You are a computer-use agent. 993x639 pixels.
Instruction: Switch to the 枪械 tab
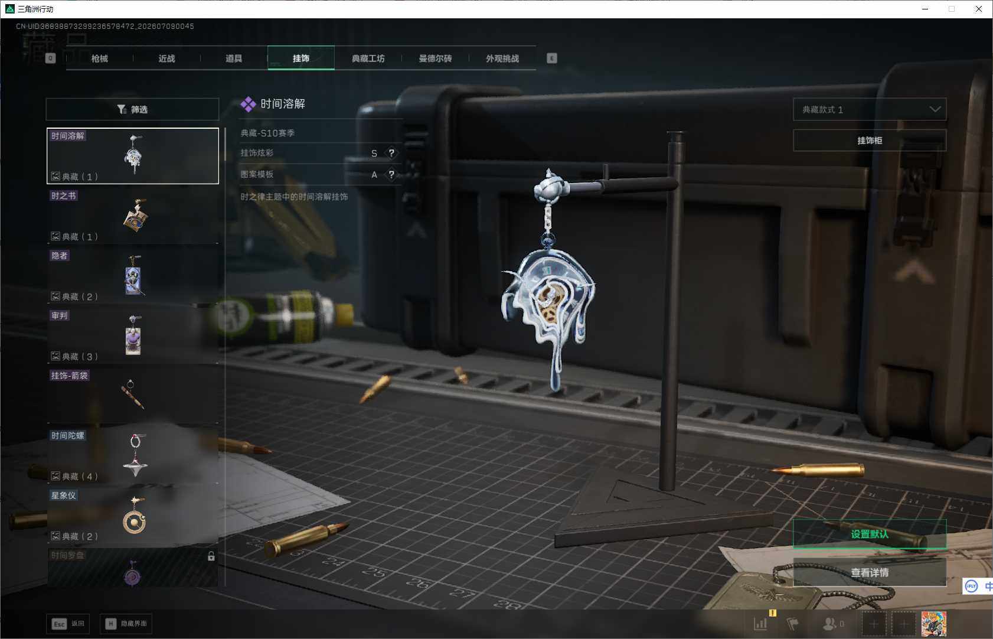tap(100, 58)
